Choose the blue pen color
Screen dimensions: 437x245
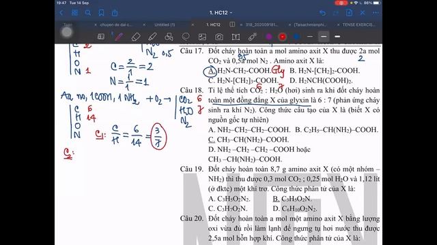pyautogui.click(x=296, y=37)
